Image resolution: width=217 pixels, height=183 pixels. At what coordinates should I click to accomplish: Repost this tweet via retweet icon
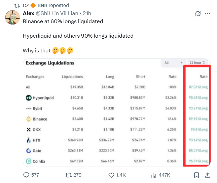[68, 175]
